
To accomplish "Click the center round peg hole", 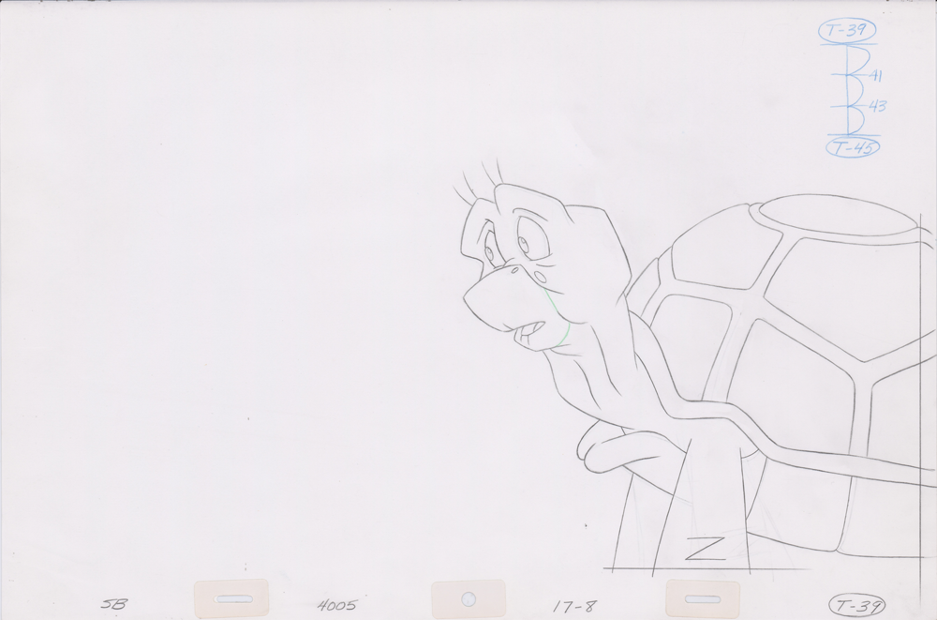I will pyautogui.click(x=468, y=598).
